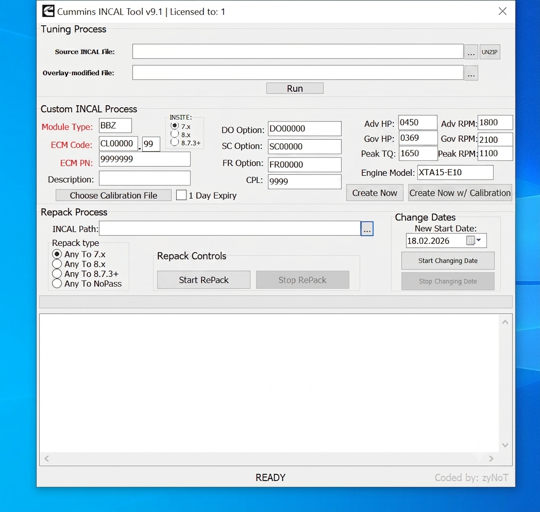Edit the Gov RPM field 2100
540x512 pixels.
click(x=495, y=139)
